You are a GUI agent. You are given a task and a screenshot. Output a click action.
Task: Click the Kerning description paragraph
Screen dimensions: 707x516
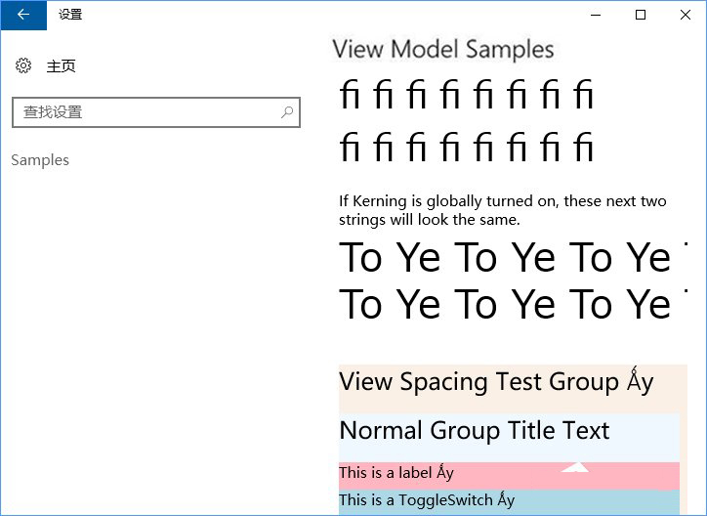502,210
